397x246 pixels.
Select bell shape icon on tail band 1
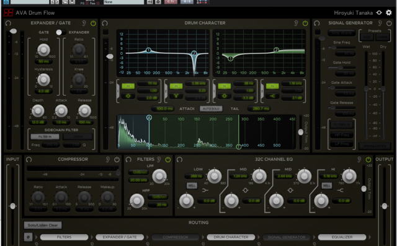coord(225,96)
